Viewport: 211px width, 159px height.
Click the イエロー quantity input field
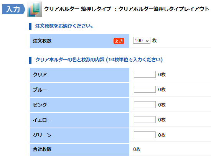tap(145, 120)
